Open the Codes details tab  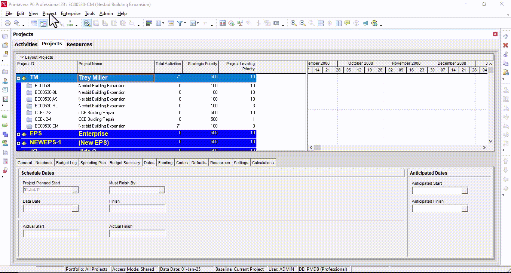tap(182, 163)
